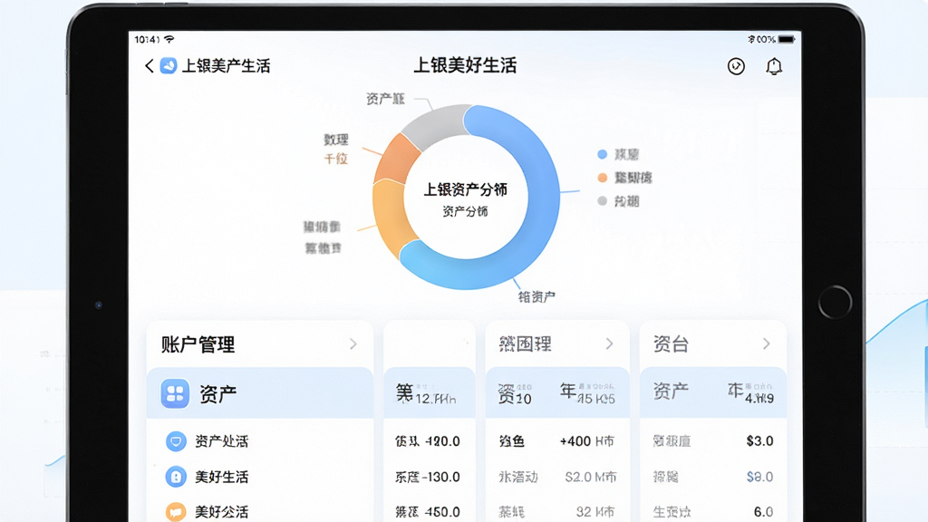Open the clock history icon in header

coord(736,66)
